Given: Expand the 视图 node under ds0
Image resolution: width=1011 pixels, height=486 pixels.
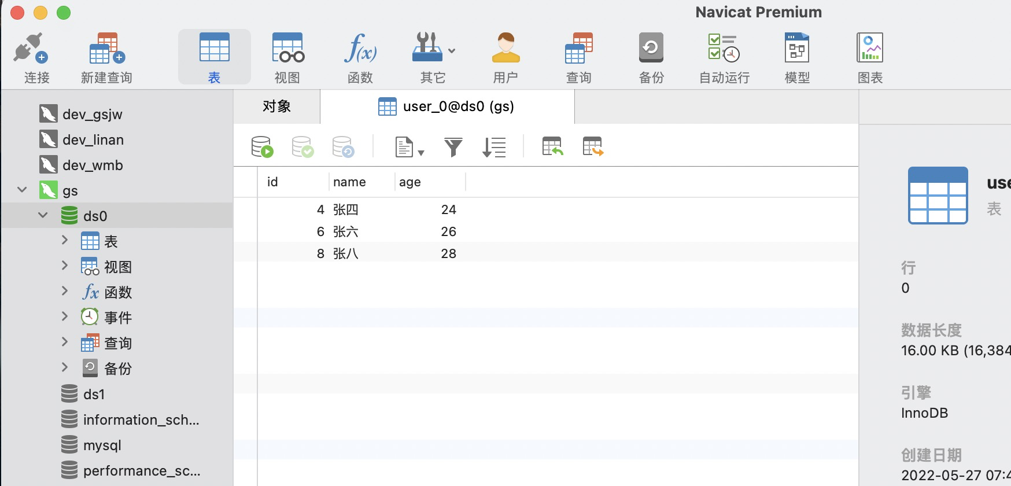Looking at the screenshot, I should tap(65, 266).
